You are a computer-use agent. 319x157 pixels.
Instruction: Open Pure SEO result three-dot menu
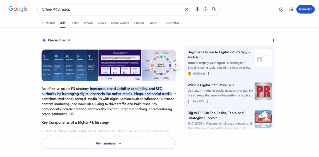[x=207, y=101]
